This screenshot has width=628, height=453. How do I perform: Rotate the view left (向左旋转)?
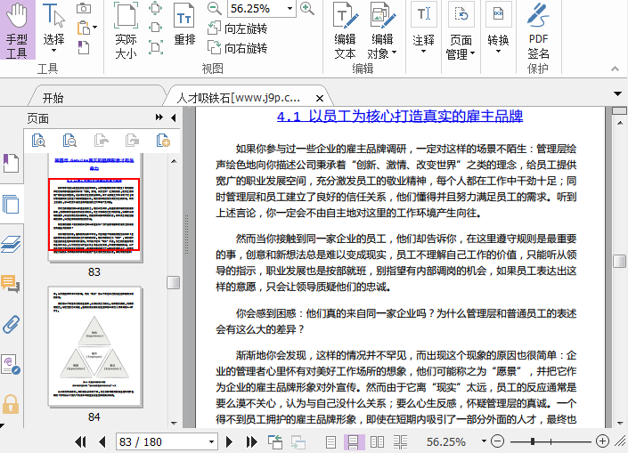coord(238,28)
